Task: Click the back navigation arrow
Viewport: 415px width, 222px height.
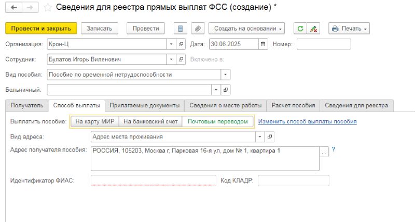Action: tap(13, 7)
